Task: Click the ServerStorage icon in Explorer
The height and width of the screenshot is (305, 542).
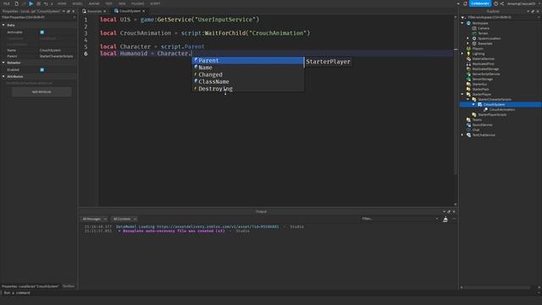Action: 468,79
